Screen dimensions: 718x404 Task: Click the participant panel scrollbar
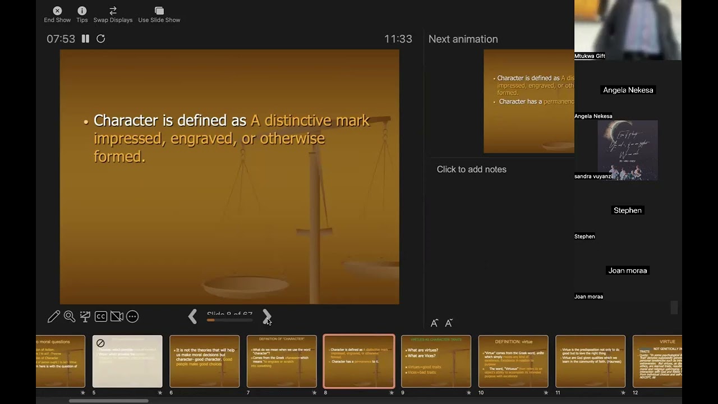pos(674,307)
